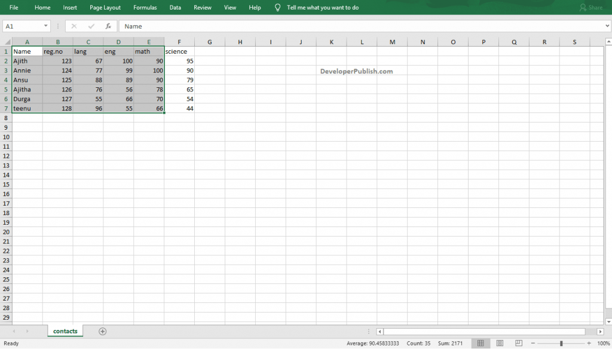
Task: Open the View ribbon tab
Action: coord(230,7)
